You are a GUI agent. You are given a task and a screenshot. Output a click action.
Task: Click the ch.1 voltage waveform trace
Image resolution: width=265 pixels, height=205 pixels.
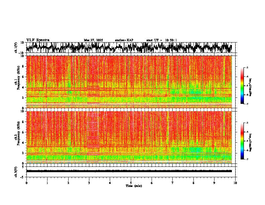coord(129,48)
